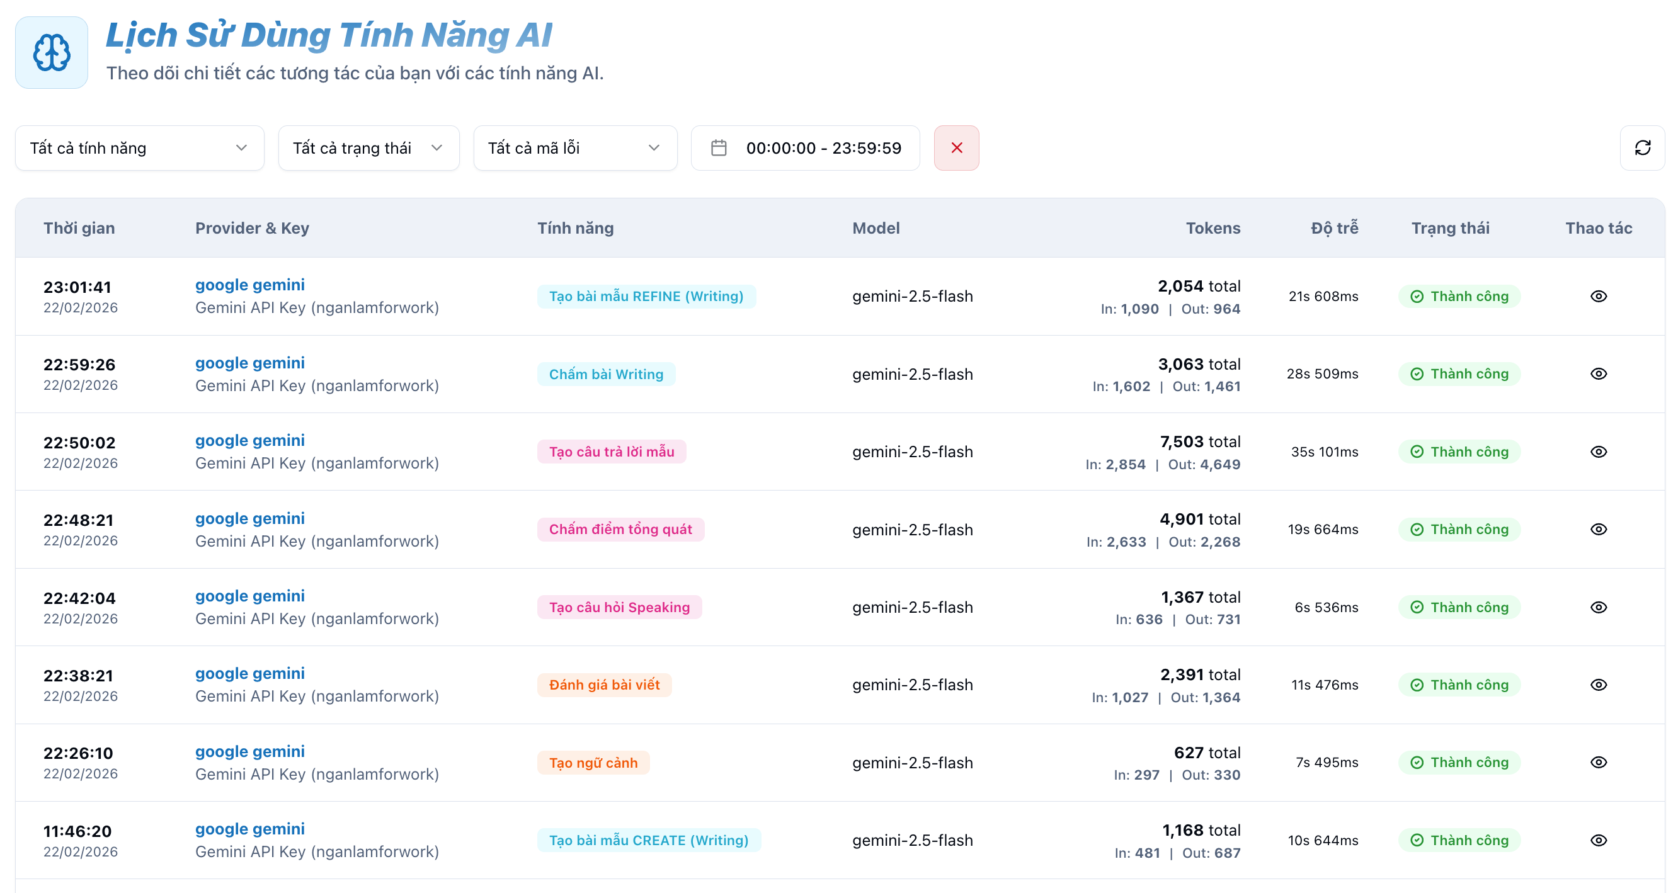The image size is (1678, 893).
Task: Click the Chấm điểm tổng quát badge
Action: coord(620,530)
